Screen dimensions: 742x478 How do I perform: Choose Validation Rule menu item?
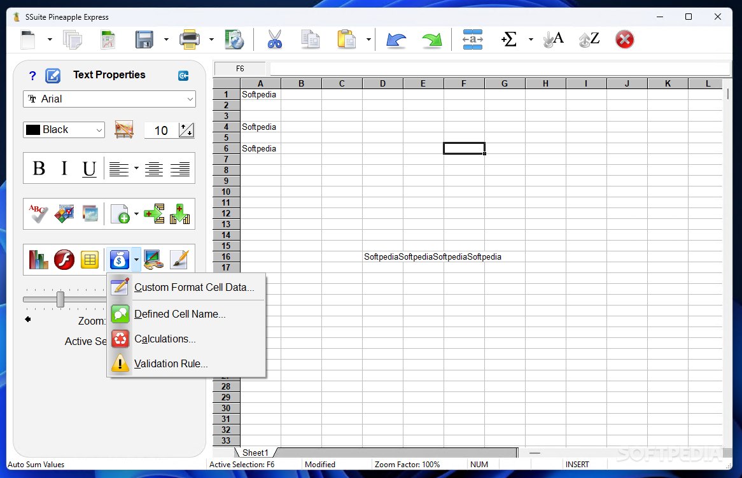tap(186, 364)
